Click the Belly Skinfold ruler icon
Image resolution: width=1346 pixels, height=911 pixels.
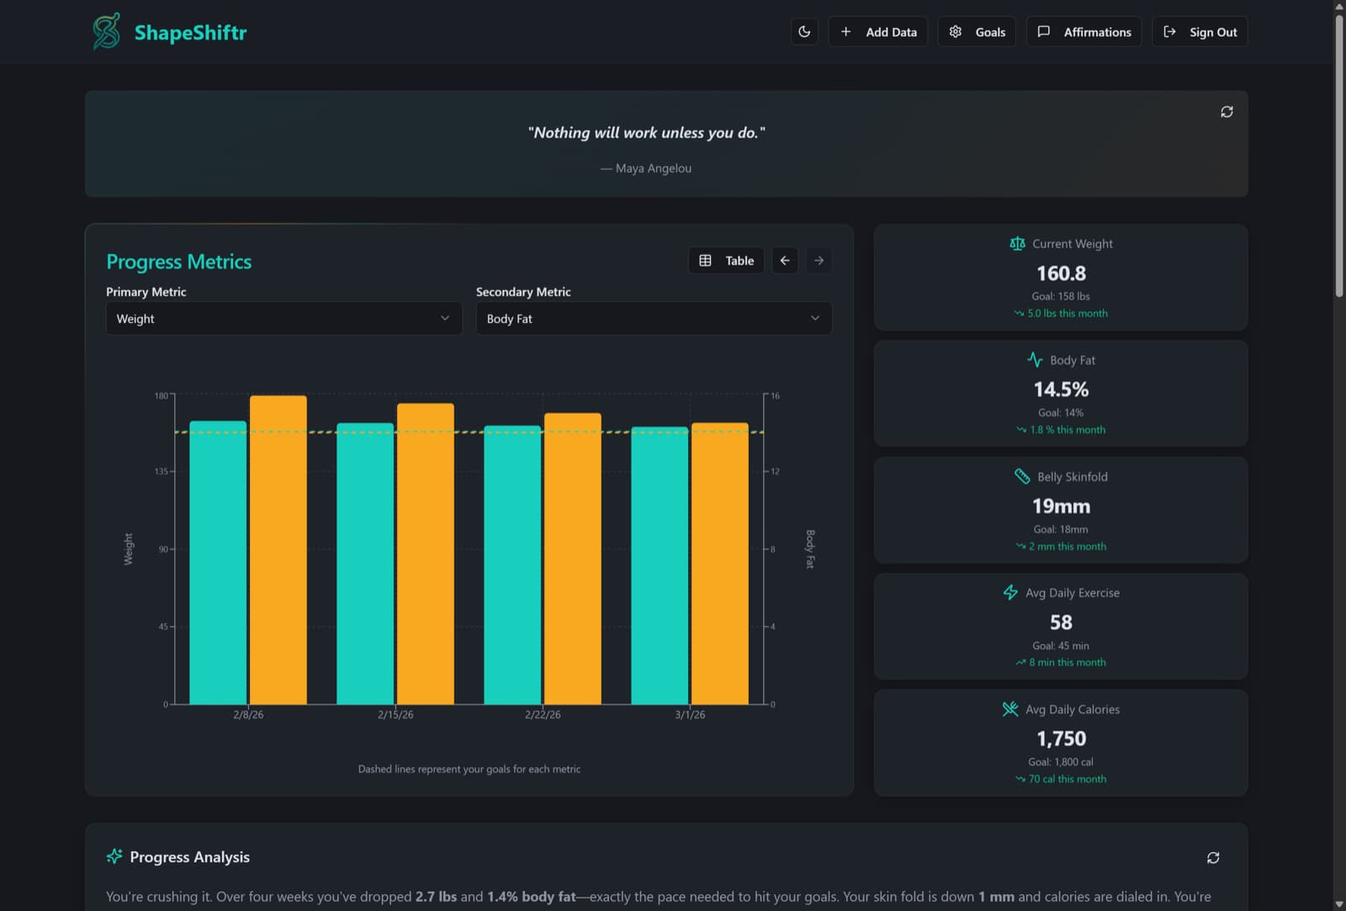click(1022, 476)
